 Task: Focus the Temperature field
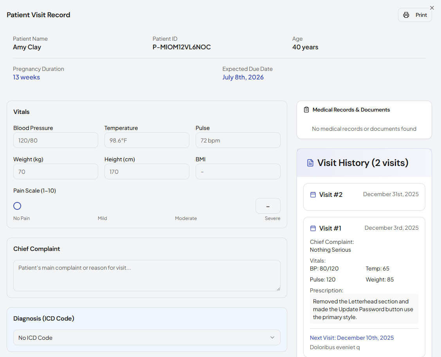pos(147,140)
